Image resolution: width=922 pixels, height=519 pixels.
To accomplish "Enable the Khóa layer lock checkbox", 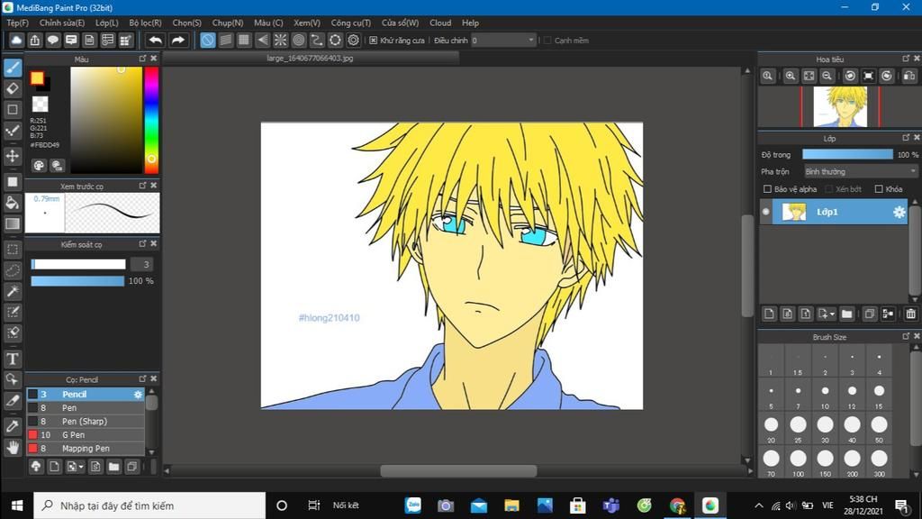I will tap(879, 189).
